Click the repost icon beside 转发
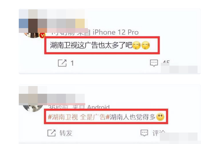Image resolution: width=201 pixels, height=144 pixels. (52, 133)
